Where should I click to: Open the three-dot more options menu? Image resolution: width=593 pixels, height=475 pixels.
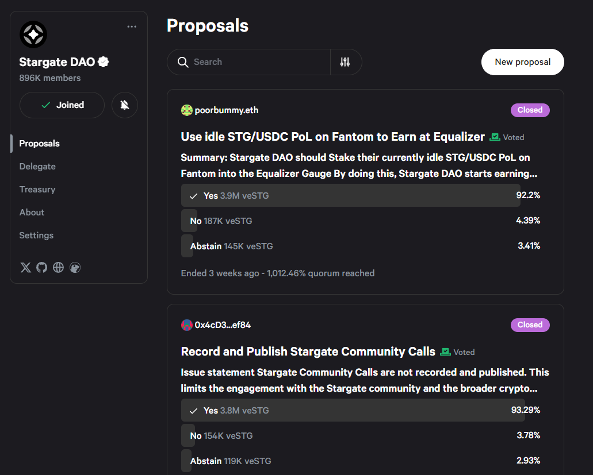(x=132, y=26)
